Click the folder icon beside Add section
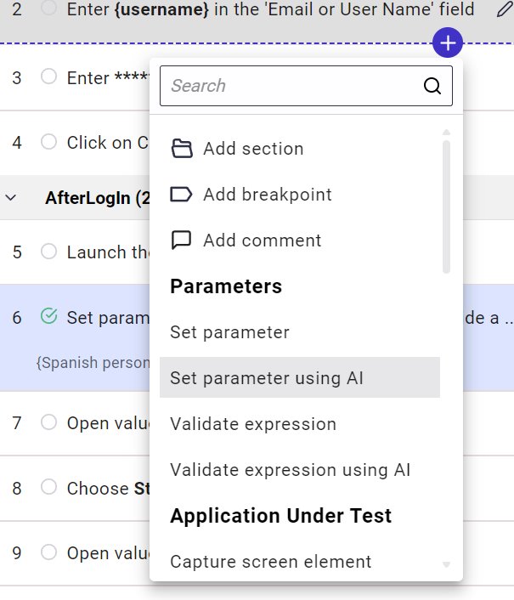This screenshot has height=600, width=514. tap(182, 149)
